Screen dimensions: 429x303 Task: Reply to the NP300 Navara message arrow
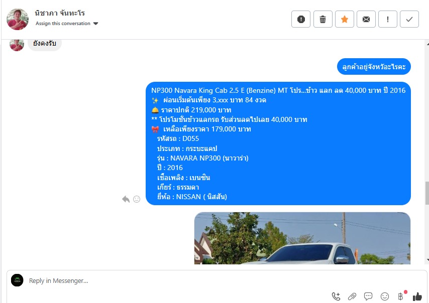126,199
